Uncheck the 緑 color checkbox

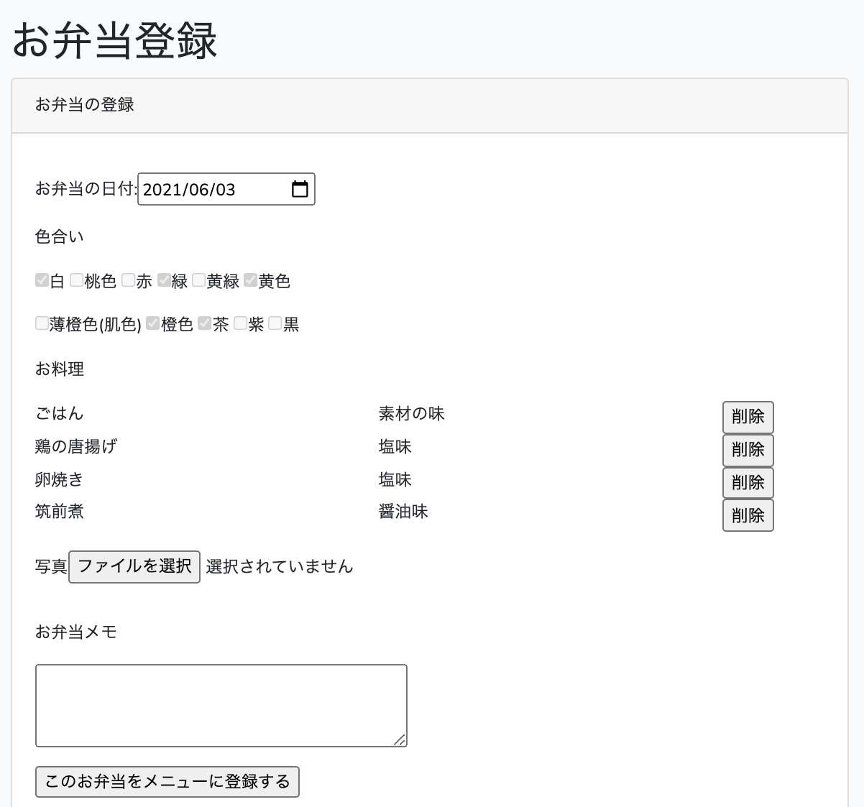click(164, 280)
